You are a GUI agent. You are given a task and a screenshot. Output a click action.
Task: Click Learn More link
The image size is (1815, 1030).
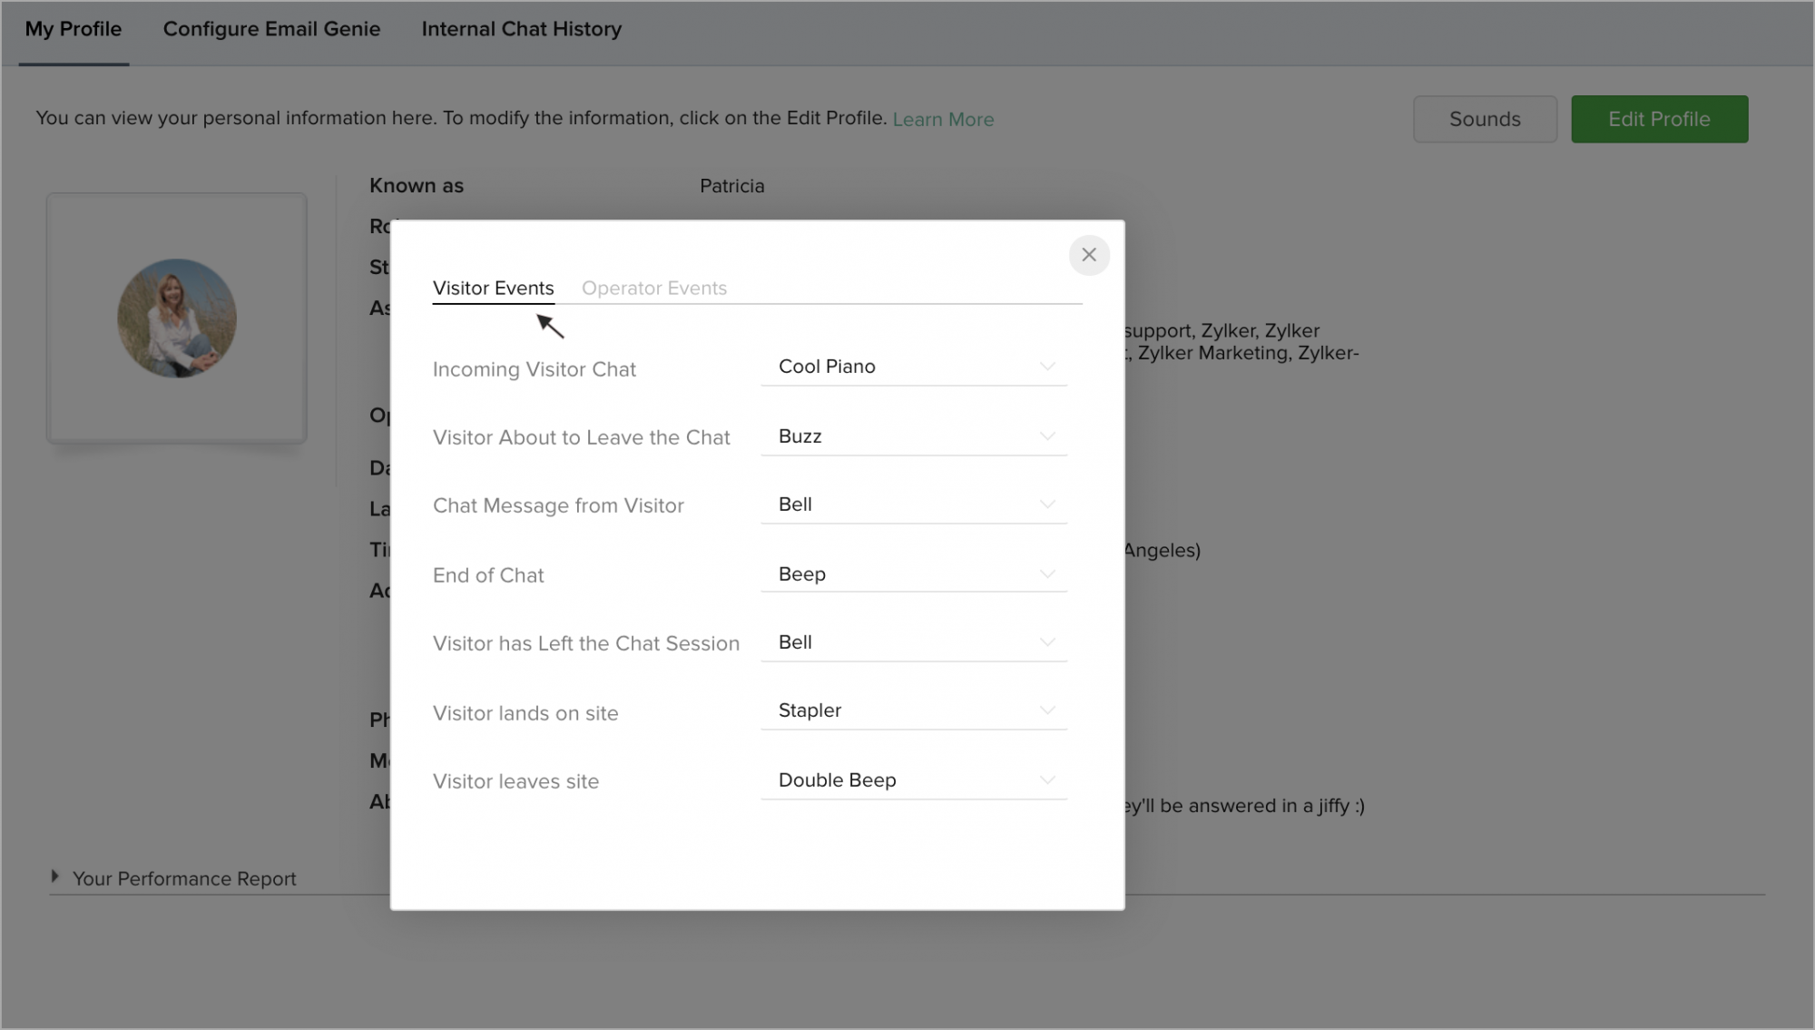(942, 120)
